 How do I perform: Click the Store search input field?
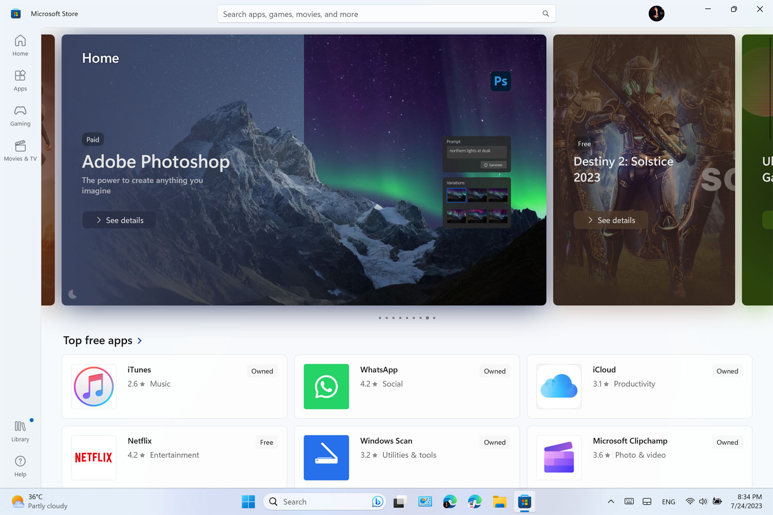click(379, 14)
